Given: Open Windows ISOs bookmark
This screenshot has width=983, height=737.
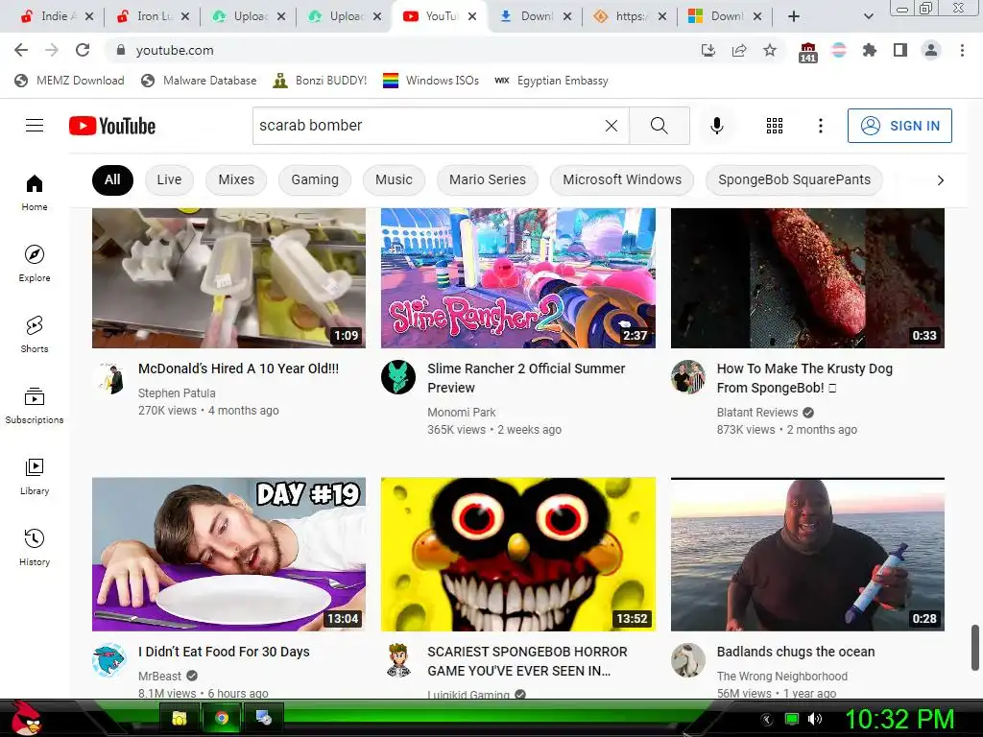Looking at the screenshot, I should (x=431, y=81).
